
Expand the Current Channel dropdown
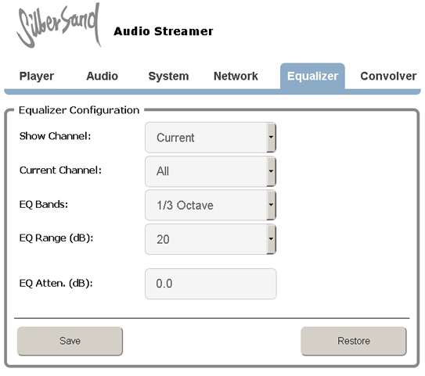[211, 171]
